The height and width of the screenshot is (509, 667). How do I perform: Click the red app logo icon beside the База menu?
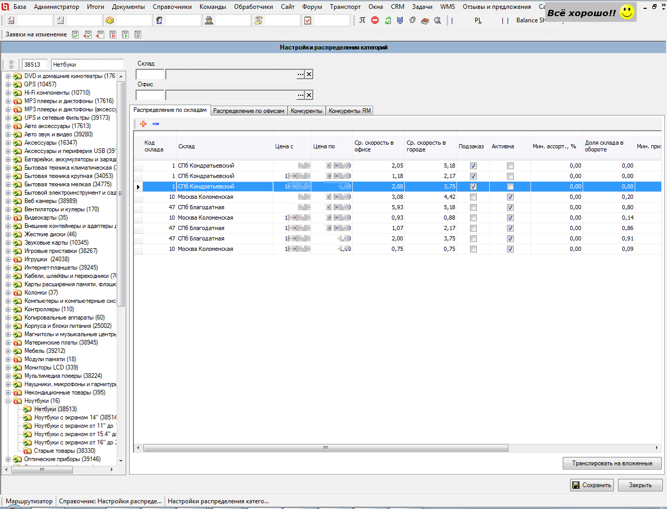6,7
